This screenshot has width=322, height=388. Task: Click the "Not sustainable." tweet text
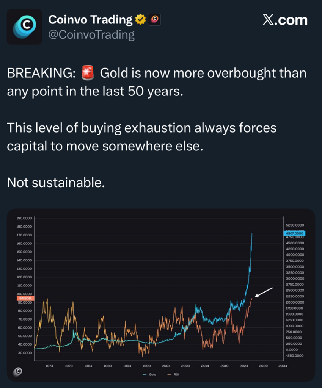pyautogui.click(x=55, y=183)
